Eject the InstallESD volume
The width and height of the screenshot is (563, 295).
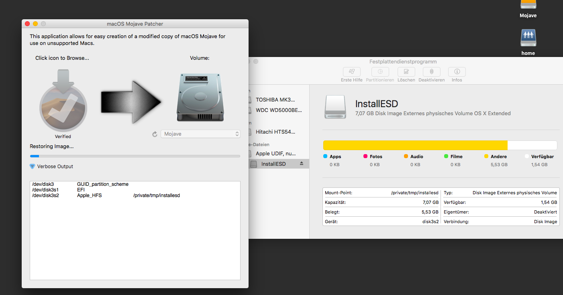[302, 164]
